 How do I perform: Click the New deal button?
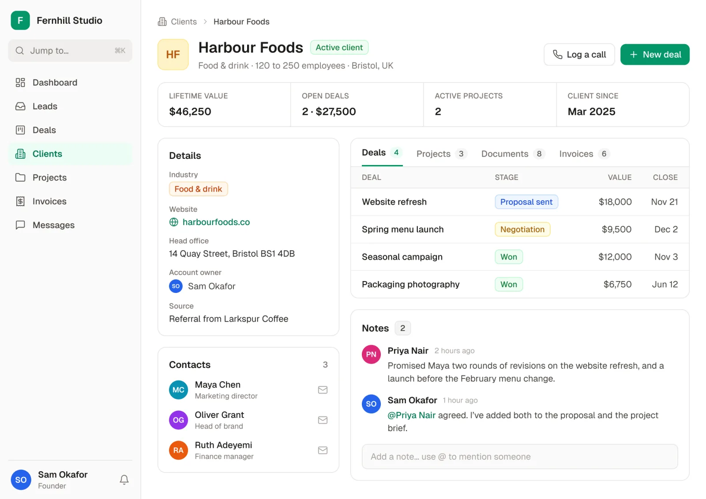click(655, 55)
